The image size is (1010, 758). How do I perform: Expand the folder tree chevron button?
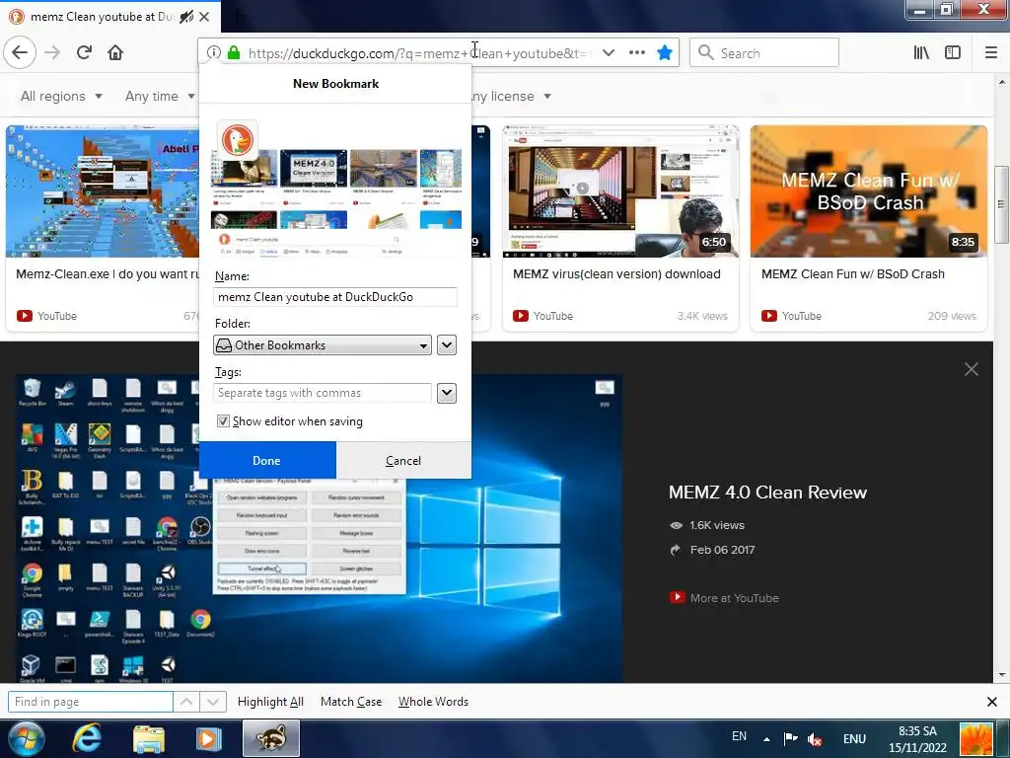click(447, 345)
